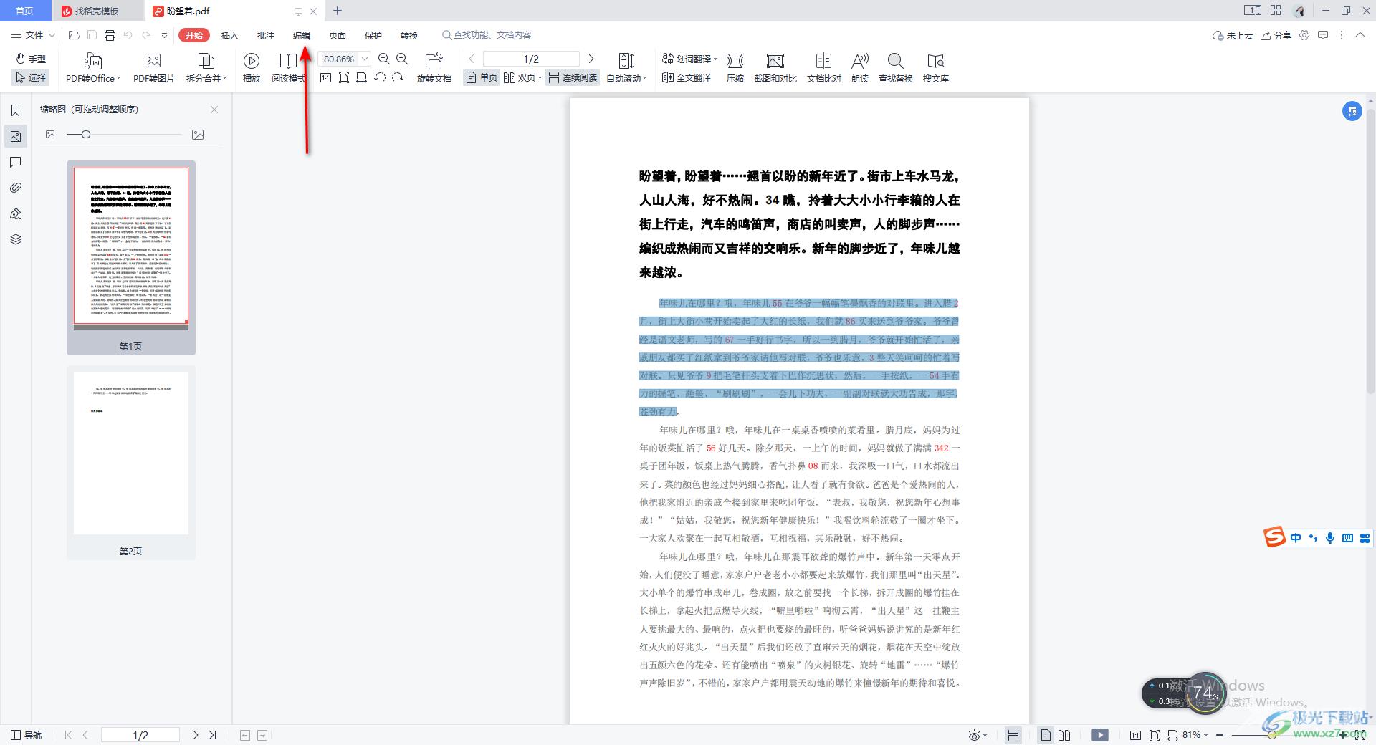Open the Layers panel in the left sidebar
The height and width of the screenshot is (745, 1376).
click(15, 239)
